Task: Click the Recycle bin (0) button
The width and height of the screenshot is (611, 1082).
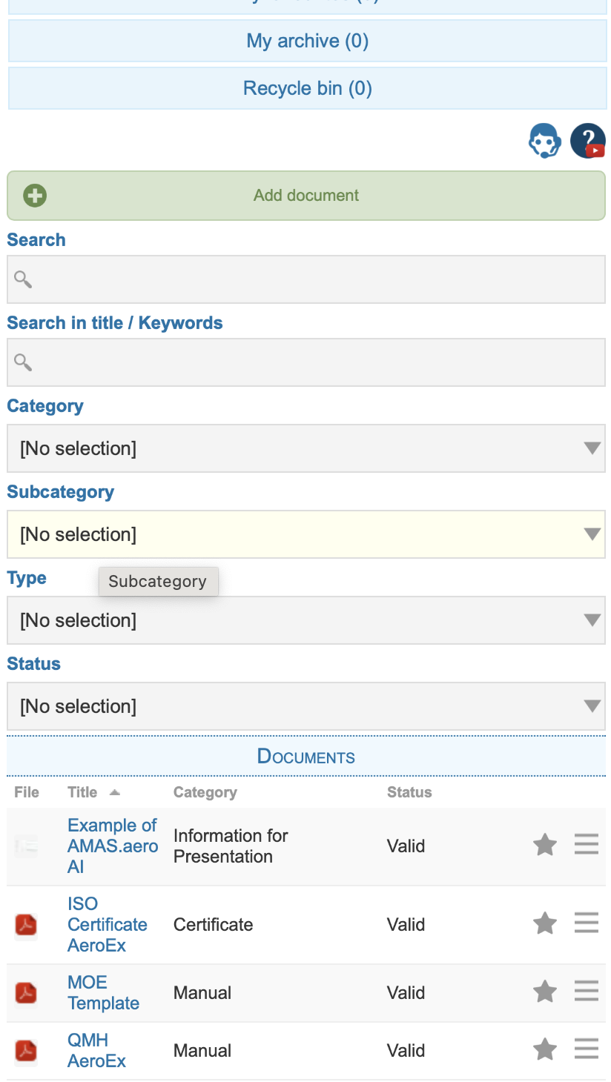Action: pyautogui.click(x=305, y=87)
